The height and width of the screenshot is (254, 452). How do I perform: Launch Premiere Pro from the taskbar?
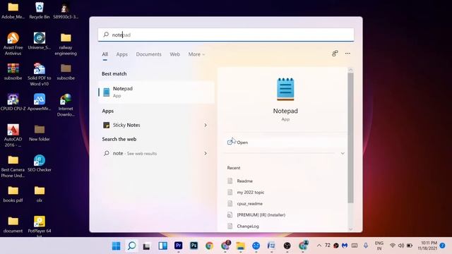pos(179,246)
